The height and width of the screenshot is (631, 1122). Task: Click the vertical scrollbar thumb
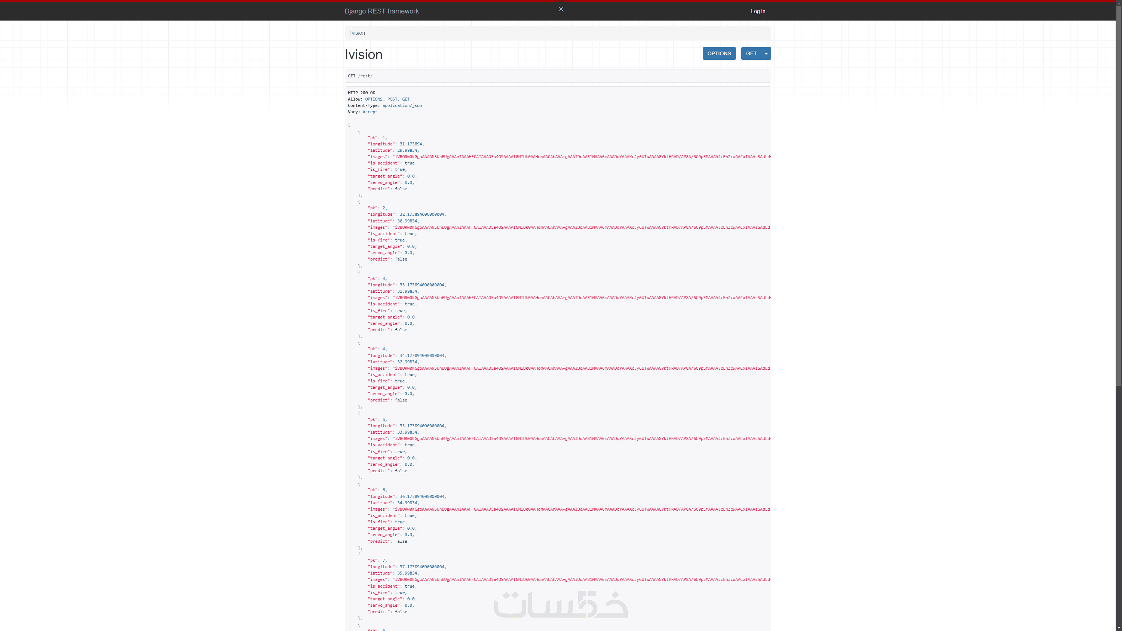[x=1118, y=196]
